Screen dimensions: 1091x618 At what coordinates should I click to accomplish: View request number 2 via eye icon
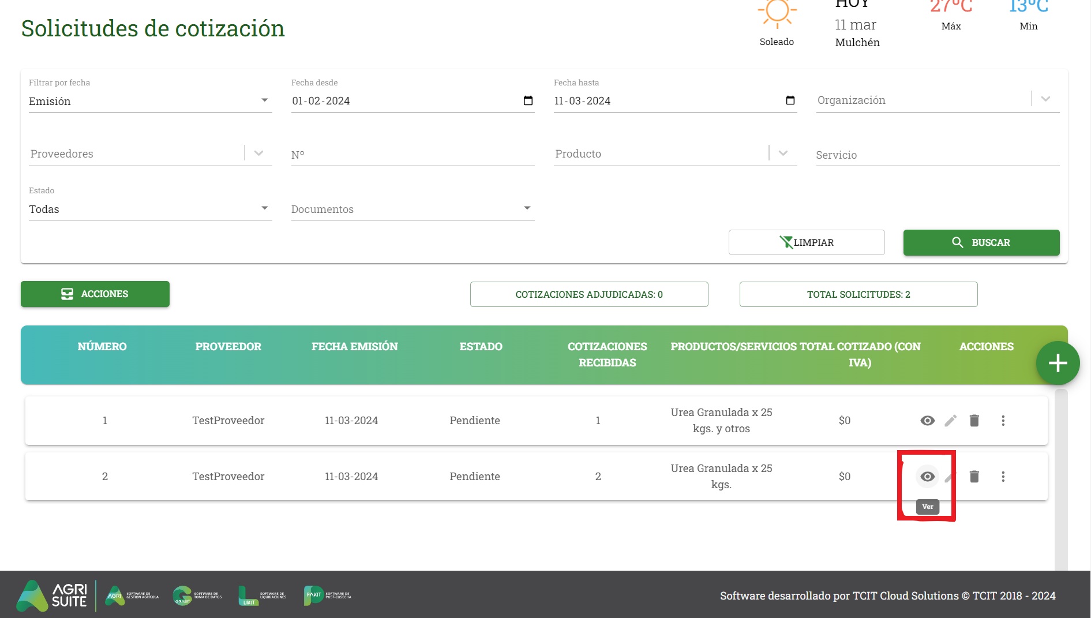(x=927, y=477)
